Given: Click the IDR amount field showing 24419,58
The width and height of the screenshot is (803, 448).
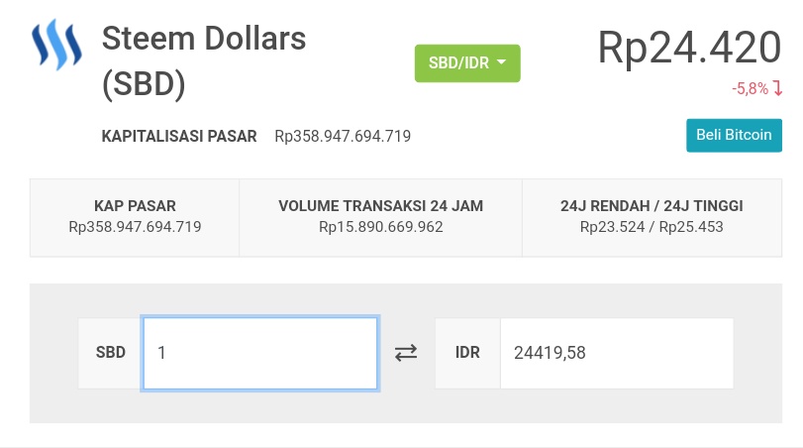Looking at the screenshot, I should tap(616, 353).
